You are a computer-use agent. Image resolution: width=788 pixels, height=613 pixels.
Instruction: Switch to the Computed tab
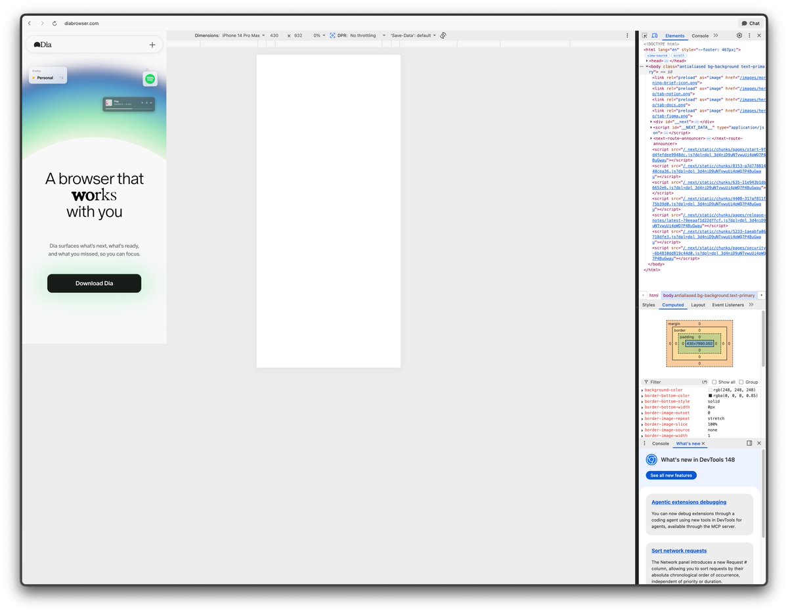click(673, 305)
